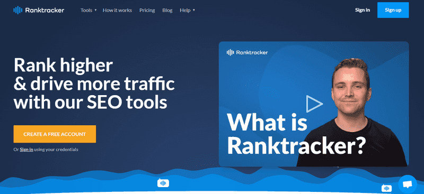Click the 'Rank higher' headline text
424x194 pixels.
[x=63, y=66]
